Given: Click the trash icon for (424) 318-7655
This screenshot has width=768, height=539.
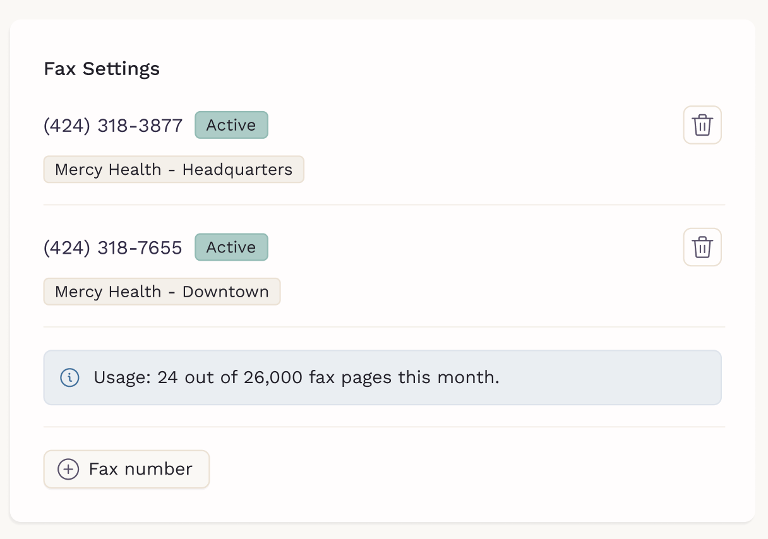Looking at the screenshot, I should (702, 247).
